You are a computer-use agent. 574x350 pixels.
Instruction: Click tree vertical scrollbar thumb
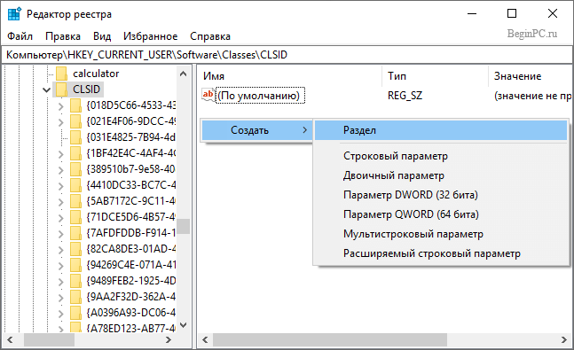pyautogui.click(x=184, y=226)
